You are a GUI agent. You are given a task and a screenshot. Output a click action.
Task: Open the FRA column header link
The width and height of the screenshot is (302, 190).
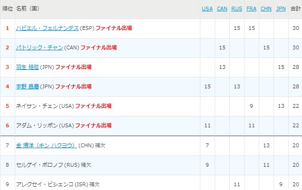click(252, 9)
